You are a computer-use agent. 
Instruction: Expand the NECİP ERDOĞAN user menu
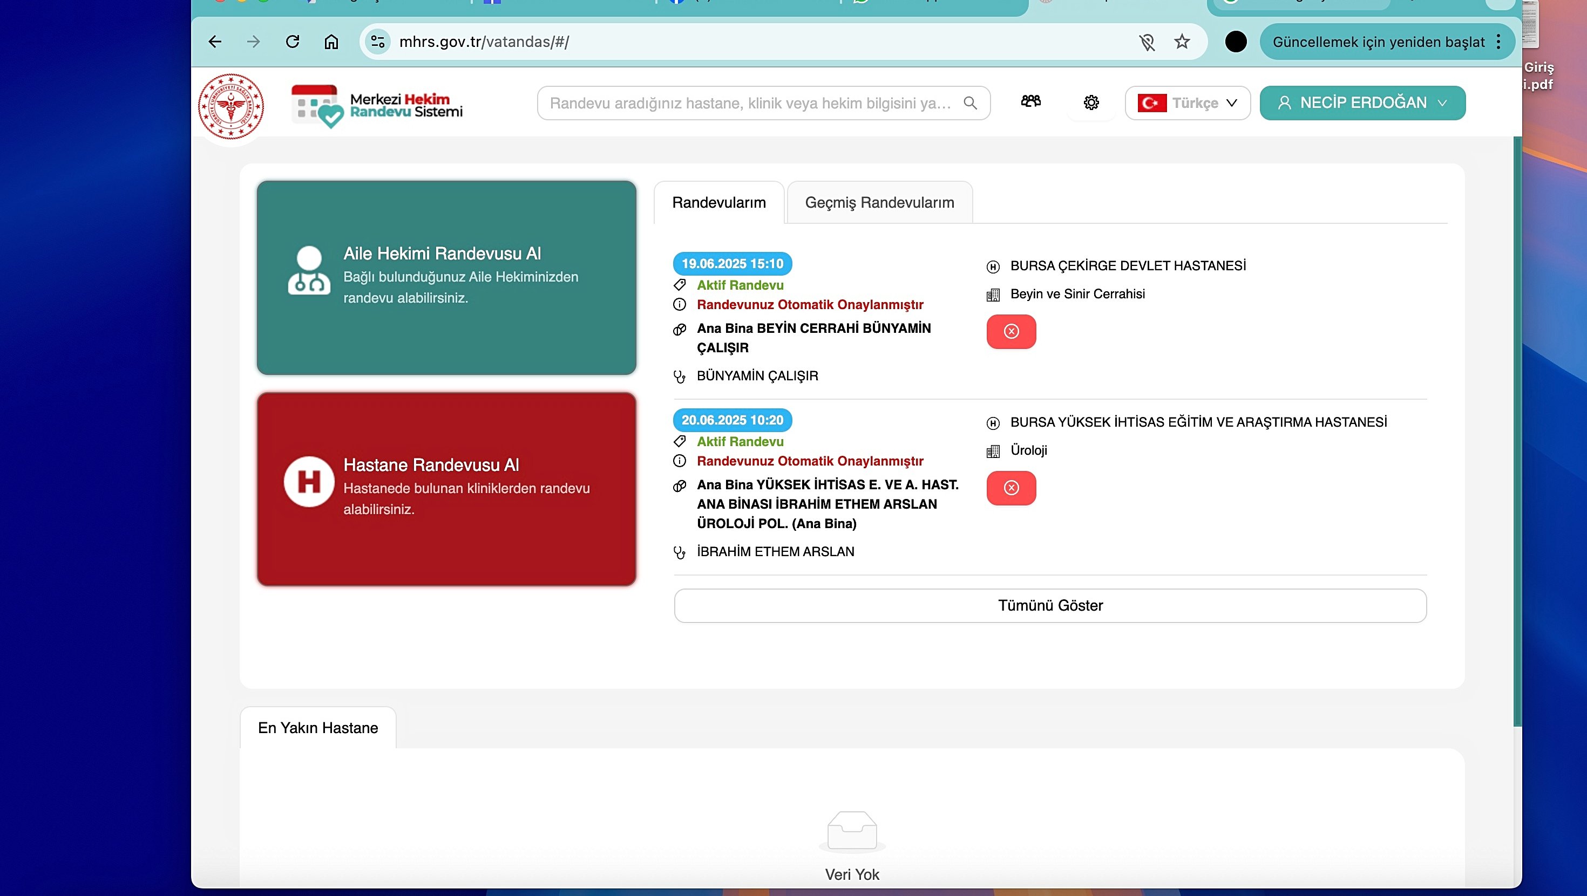click(1362, 103)
